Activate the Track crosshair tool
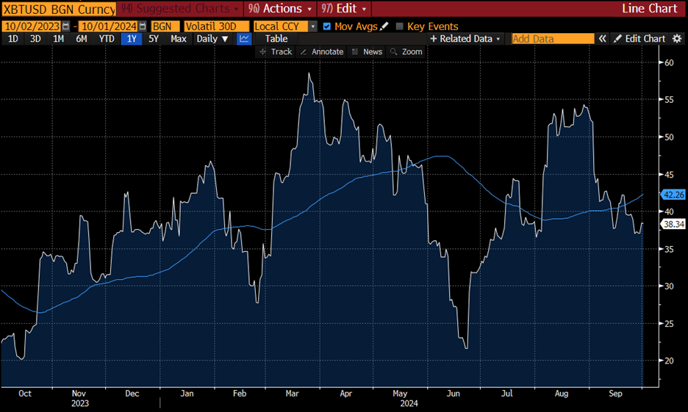Viewport: 688px width, 412px height. pyautogui.click(x=276, y=51)
